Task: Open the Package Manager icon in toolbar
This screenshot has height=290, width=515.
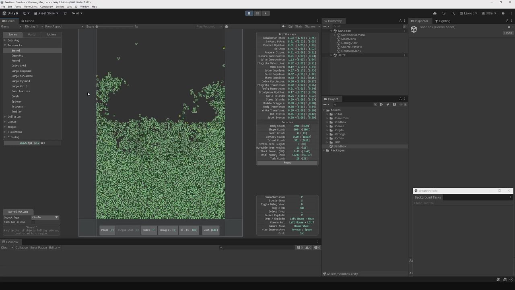Action: [x=65, y=13]
